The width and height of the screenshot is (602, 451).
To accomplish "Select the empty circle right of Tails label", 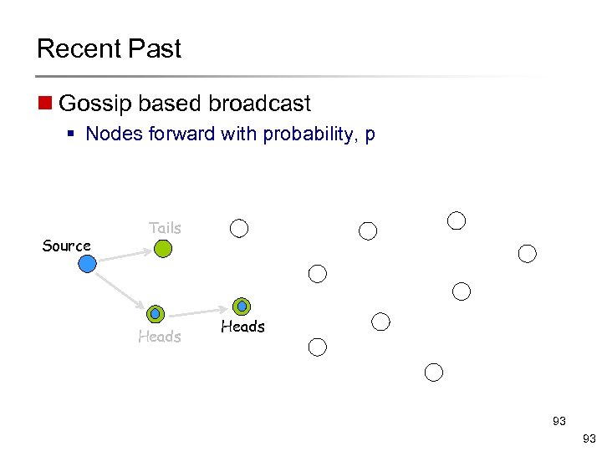I will coord(239,227).
